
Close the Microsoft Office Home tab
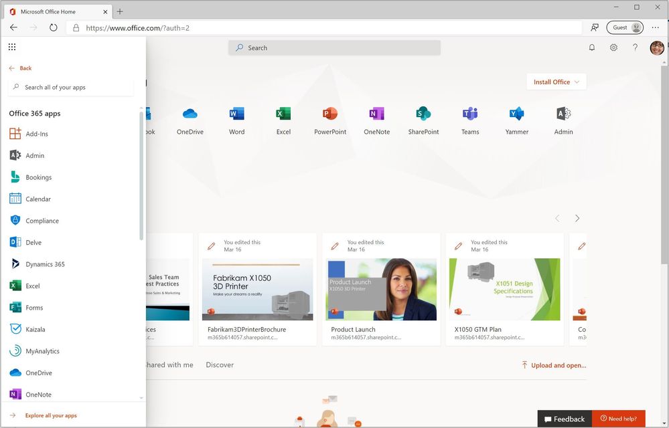tap(105, 12)
